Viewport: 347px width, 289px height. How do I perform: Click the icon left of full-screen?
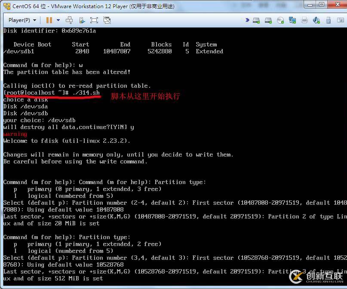[x=82, y=20]
